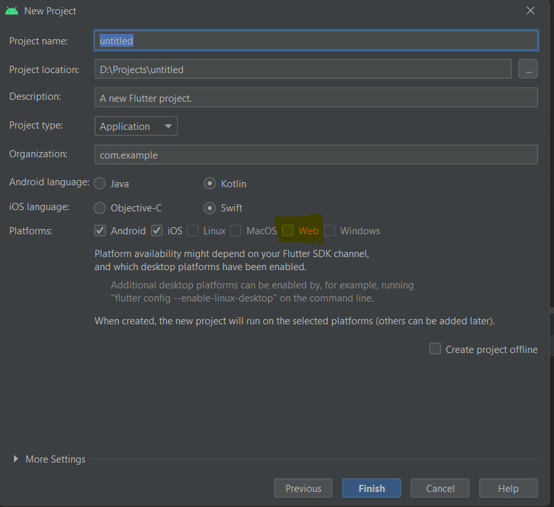
Task: Uncheck the iOS platform checkbox
Action: click(x=157, y=231)
